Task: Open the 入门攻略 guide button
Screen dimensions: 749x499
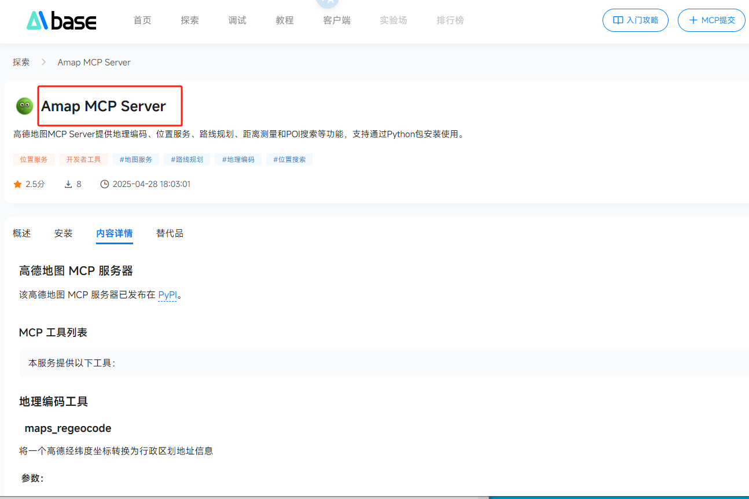Action: click(x=635, y=20)
